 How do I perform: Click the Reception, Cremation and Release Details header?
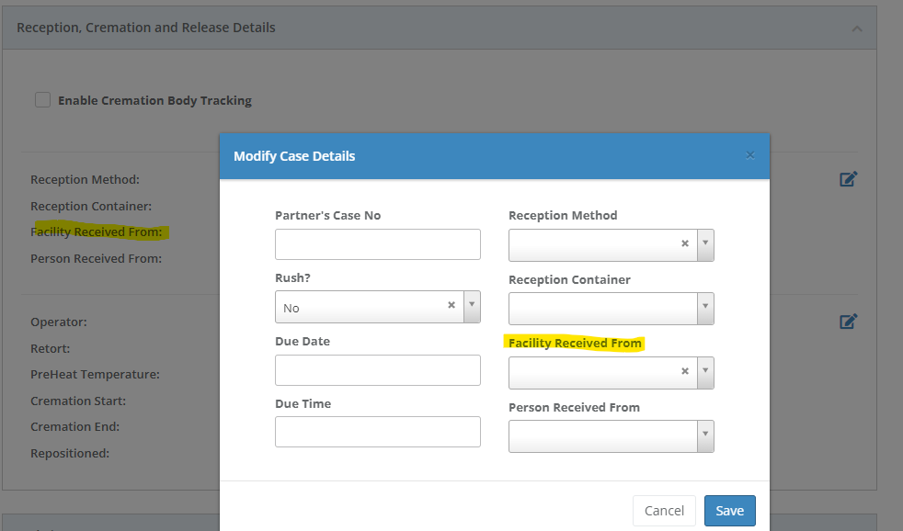tap(146, 28)
